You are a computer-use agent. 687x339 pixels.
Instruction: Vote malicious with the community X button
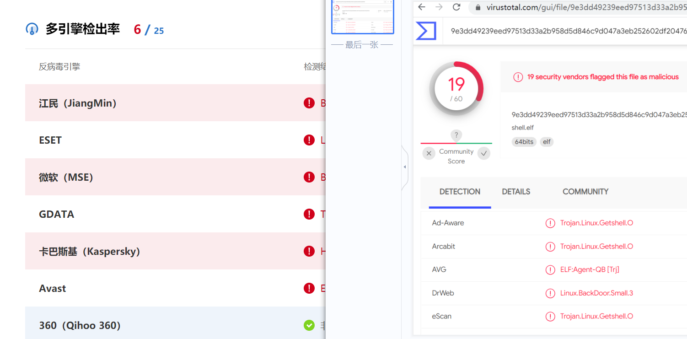click(x=429, y=153)
